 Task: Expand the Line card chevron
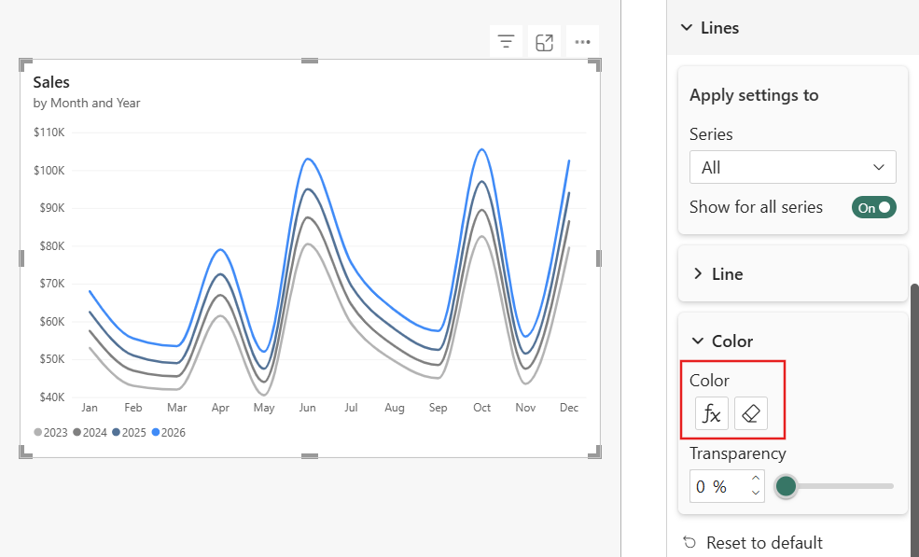pyautogui.click(x=698, y=273)
